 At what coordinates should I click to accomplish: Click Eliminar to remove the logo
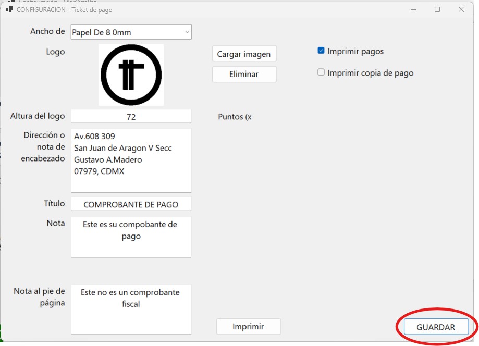point(244,74)
